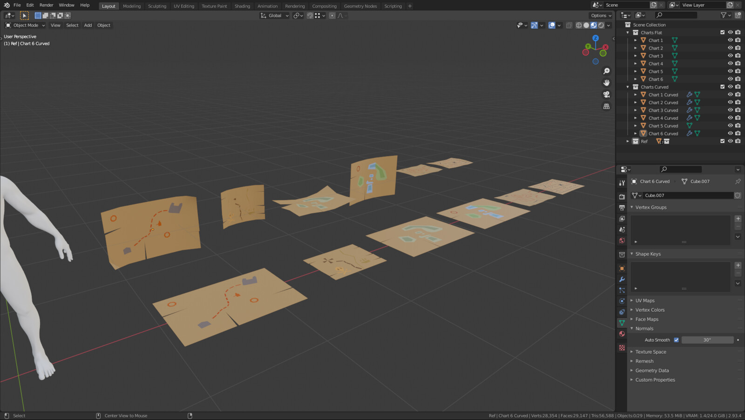Open the Physics properties tab
The width and height of the screenshot is (745, 420).
pyautogui.click(x=622, y=301)
